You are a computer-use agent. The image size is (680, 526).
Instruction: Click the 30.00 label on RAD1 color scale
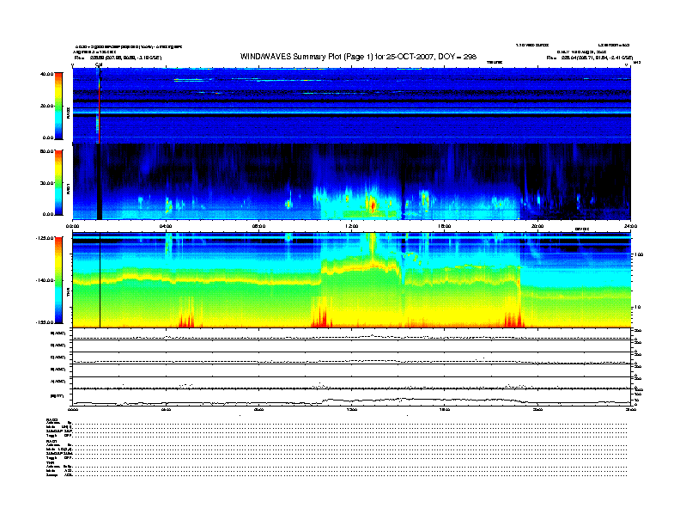(47, 183)
